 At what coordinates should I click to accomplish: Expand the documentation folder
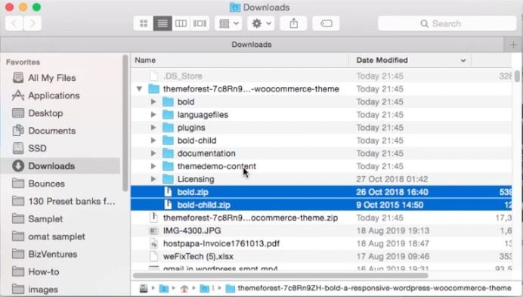coord(153,153)
